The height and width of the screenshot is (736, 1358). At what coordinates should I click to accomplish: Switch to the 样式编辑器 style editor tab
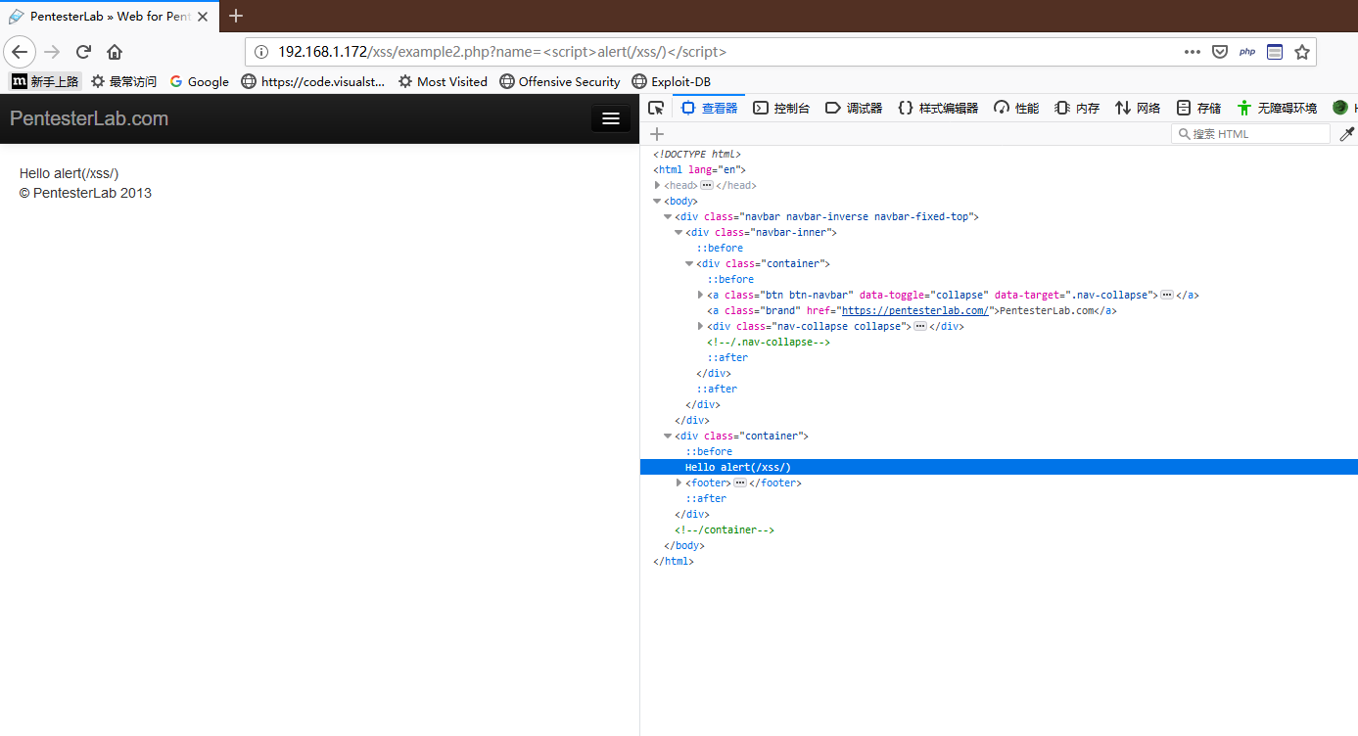point(938,108)
